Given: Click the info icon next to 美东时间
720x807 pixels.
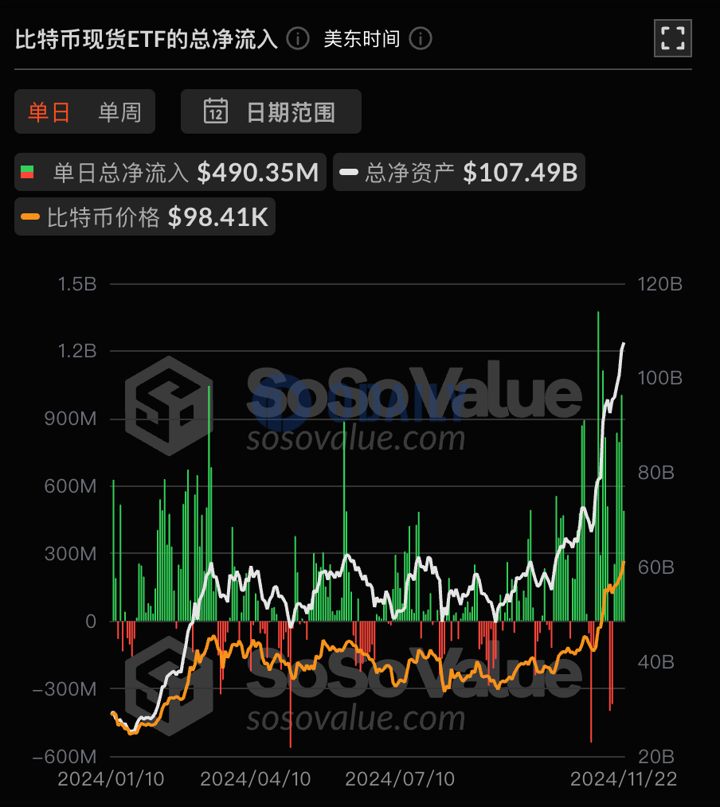Looking at the screenshot, I should (x=421, y=39).
